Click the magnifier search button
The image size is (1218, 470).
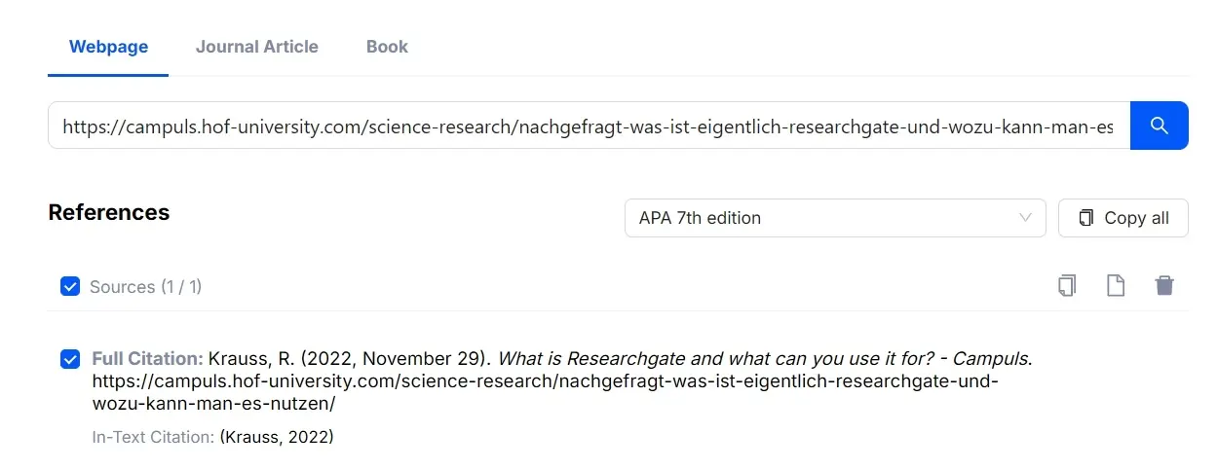pyautogui.click(x=1159, y=126)
